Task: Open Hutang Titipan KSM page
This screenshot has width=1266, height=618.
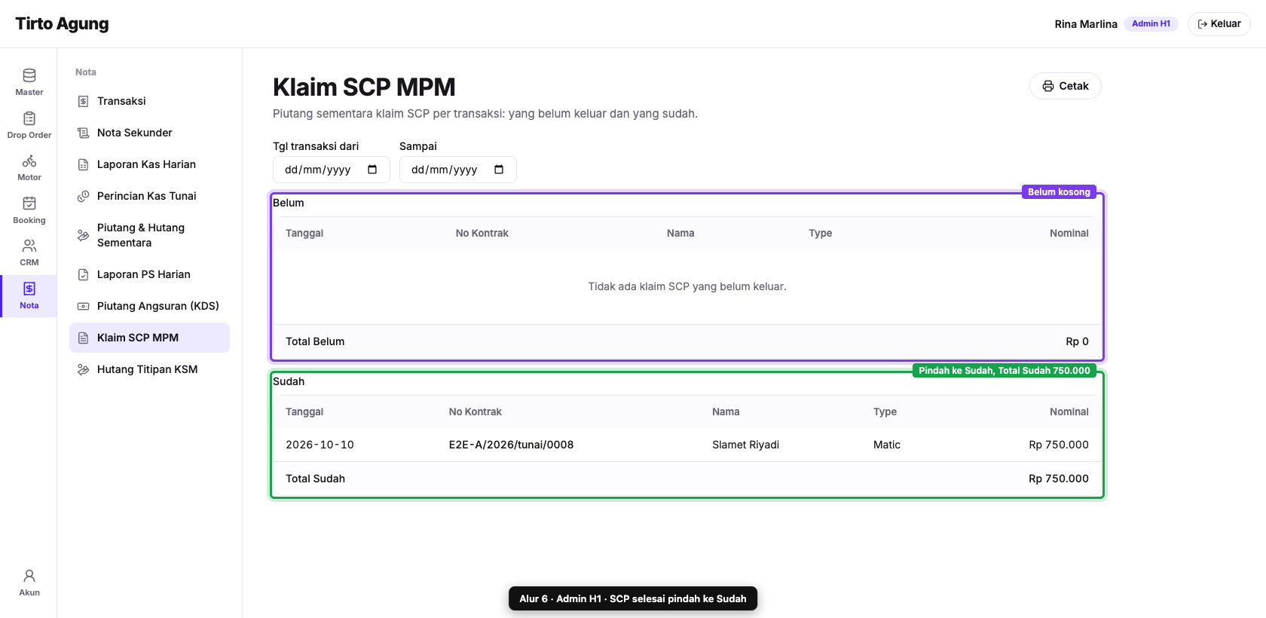Action: click(149, 369)
